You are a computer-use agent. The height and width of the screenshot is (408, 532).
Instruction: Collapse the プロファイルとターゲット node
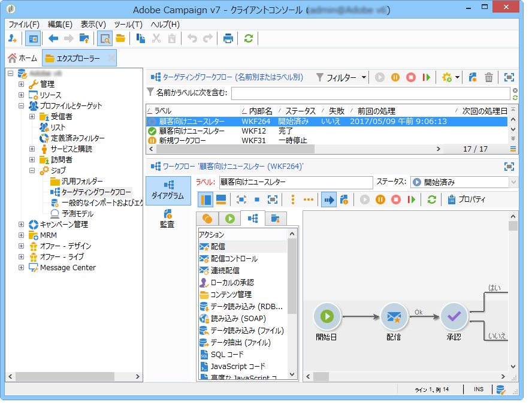click(x=22, y=107)
